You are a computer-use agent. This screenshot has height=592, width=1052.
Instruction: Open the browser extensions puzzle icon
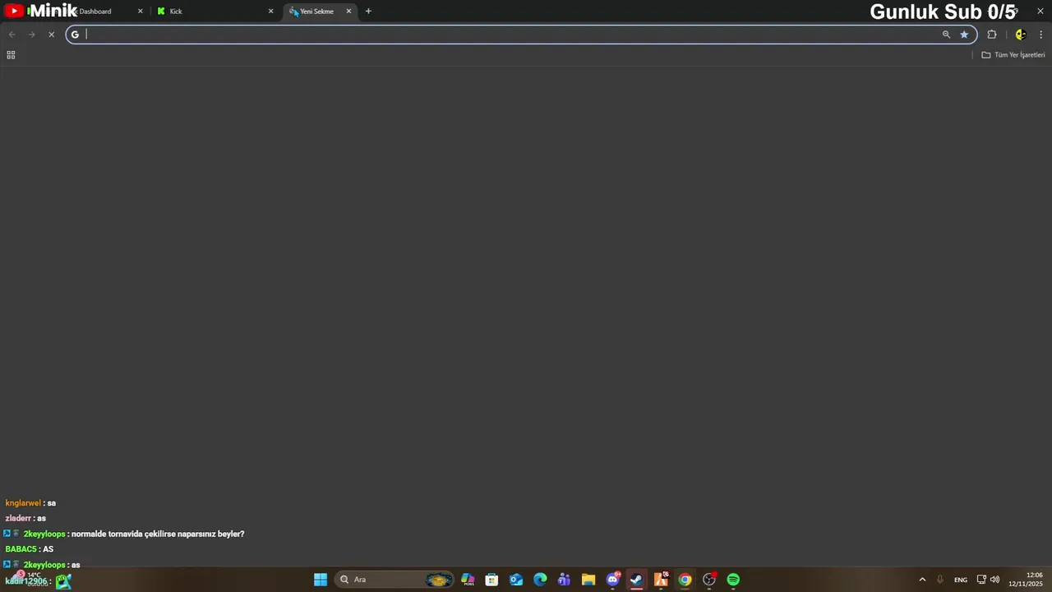coord(992,35)
